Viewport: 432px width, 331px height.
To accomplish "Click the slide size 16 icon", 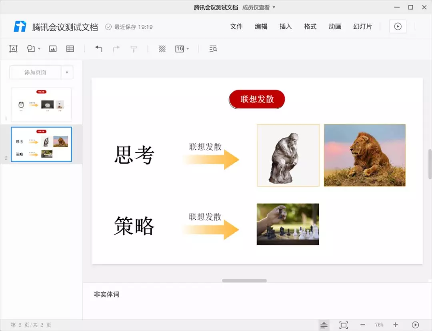I will point(180,49).
